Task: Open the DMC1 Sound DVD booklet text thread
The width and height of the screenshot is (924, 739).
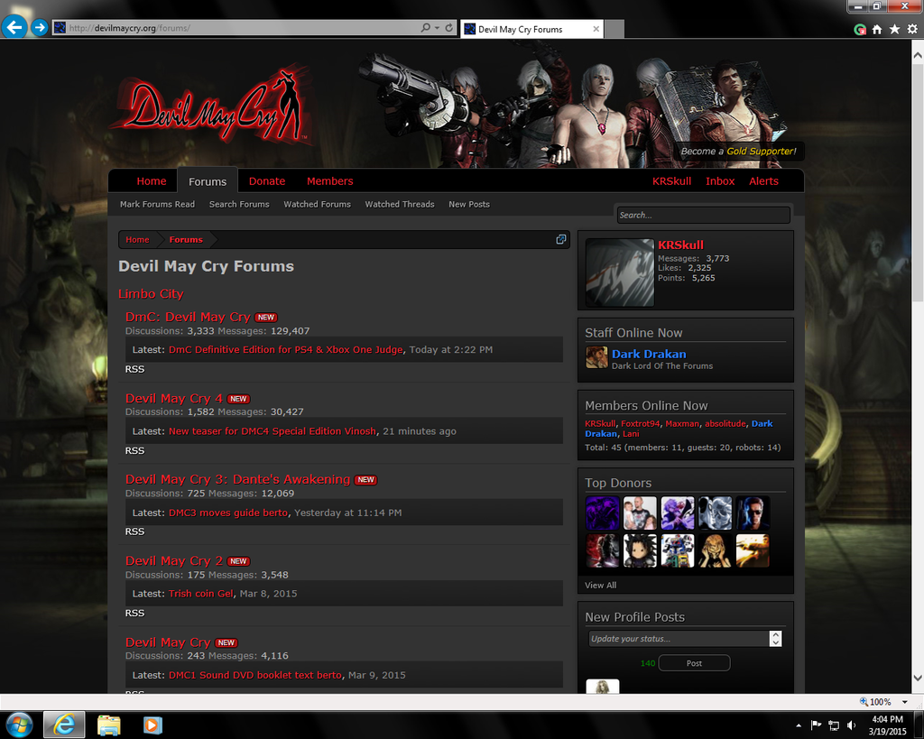Action: point(255,675)
